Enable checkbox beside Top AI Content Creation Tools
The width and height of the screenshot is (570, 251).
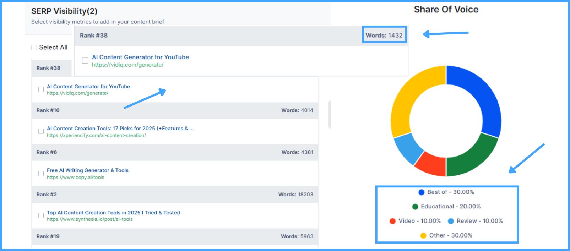point(41,215)
